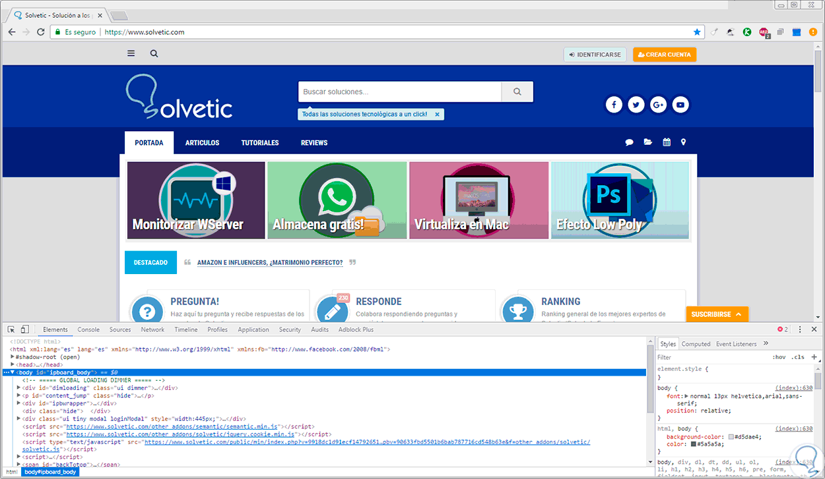Open the semantic.min.js script link

coord(173,426)
